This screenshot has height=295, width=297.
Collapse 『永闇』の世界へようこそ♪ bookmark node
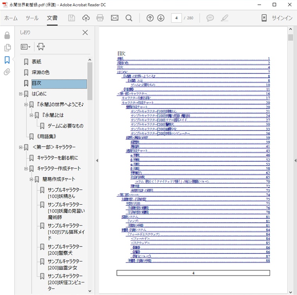[x=26, y=104]
